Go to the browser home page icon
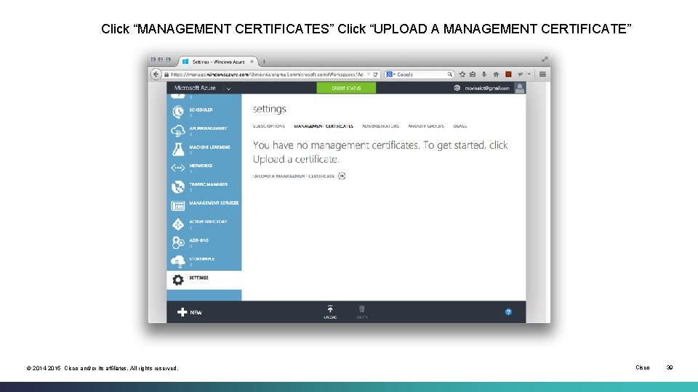Image resolution: width=698 pixels, height=392 pixels. [496, 74]
